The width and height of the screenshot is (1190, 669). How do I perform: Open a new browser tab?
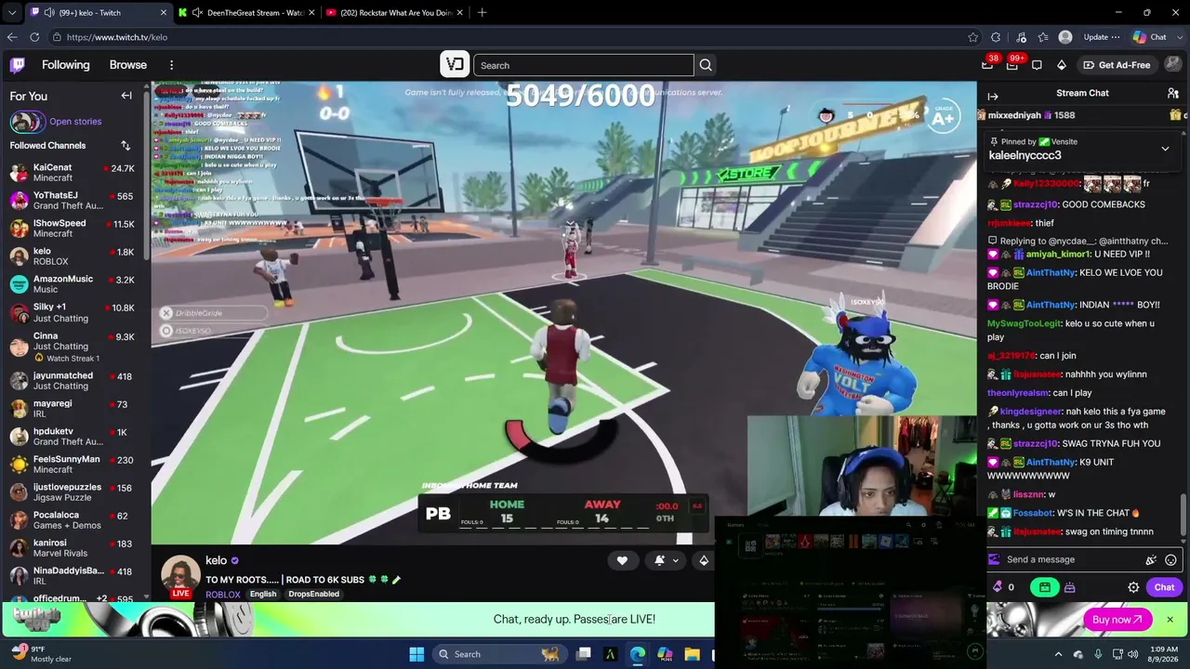pos(482,13)
